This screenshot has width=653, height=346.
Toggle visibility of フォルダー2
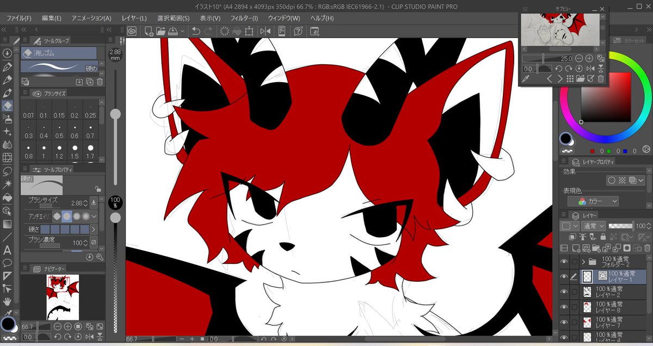point(564,262)
